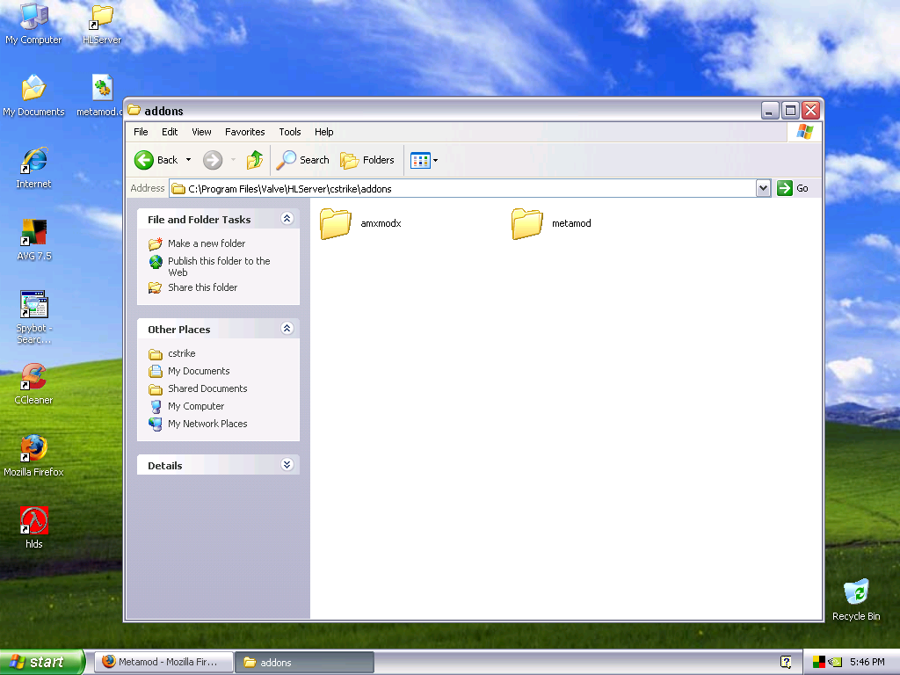900x675 pixels.
Task: Open the Back history dropdown arrow
Action: pyautogui.click(x=188, y=160)
